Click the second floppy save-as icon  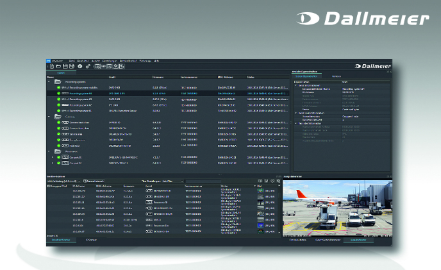click(72, 67)
